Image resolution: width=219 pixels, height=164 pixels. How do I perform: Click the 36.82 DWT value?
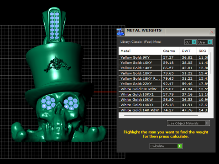[x=187, y=57]
